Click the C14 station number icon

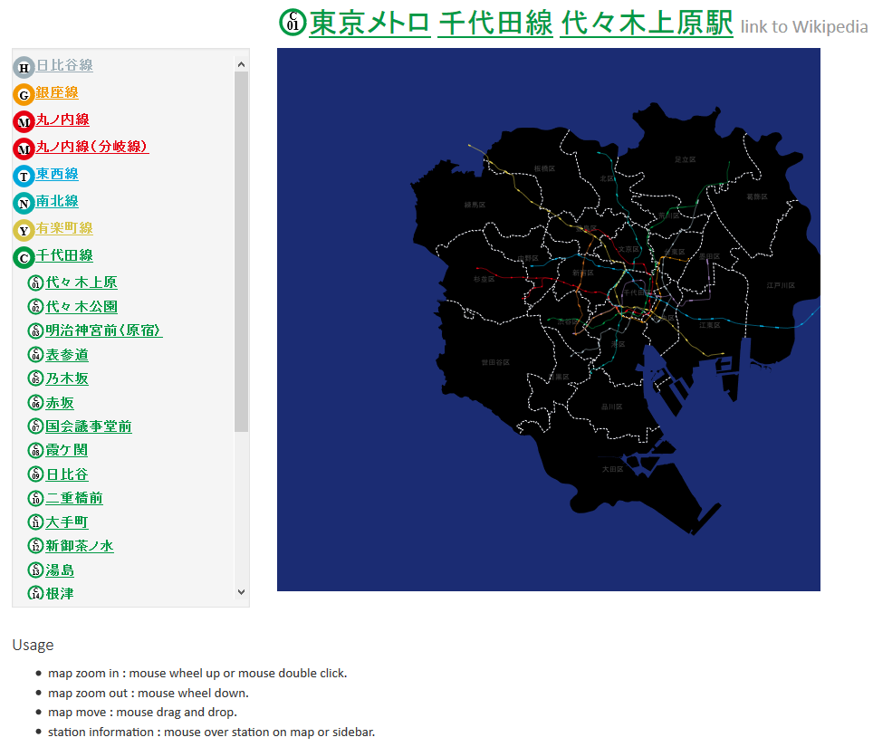pyautogui.click(x=35, y=593)
